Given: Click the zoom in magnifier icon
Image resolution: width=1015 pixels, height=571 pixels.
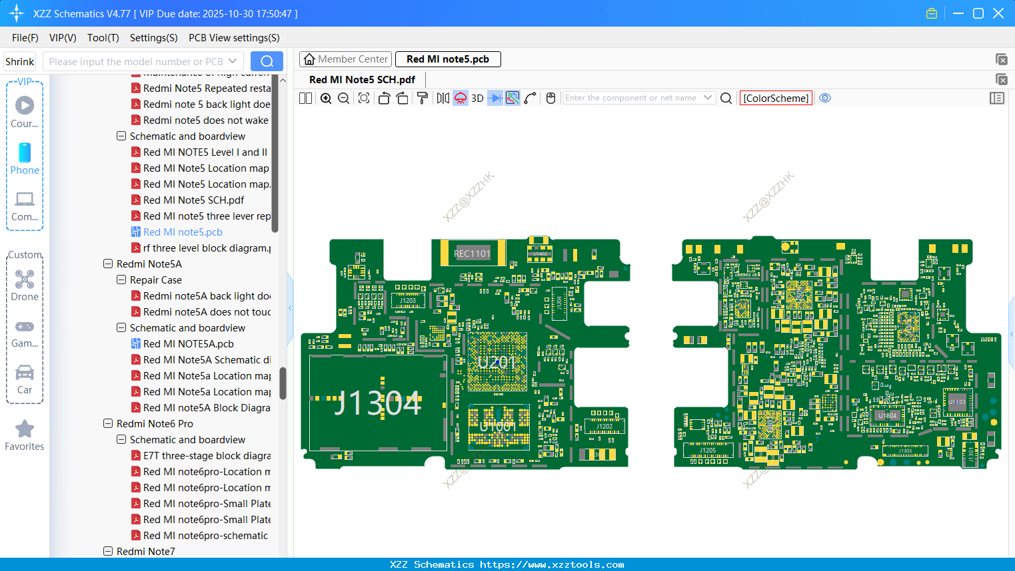Looking at the screenshot, I should point(326,98).
